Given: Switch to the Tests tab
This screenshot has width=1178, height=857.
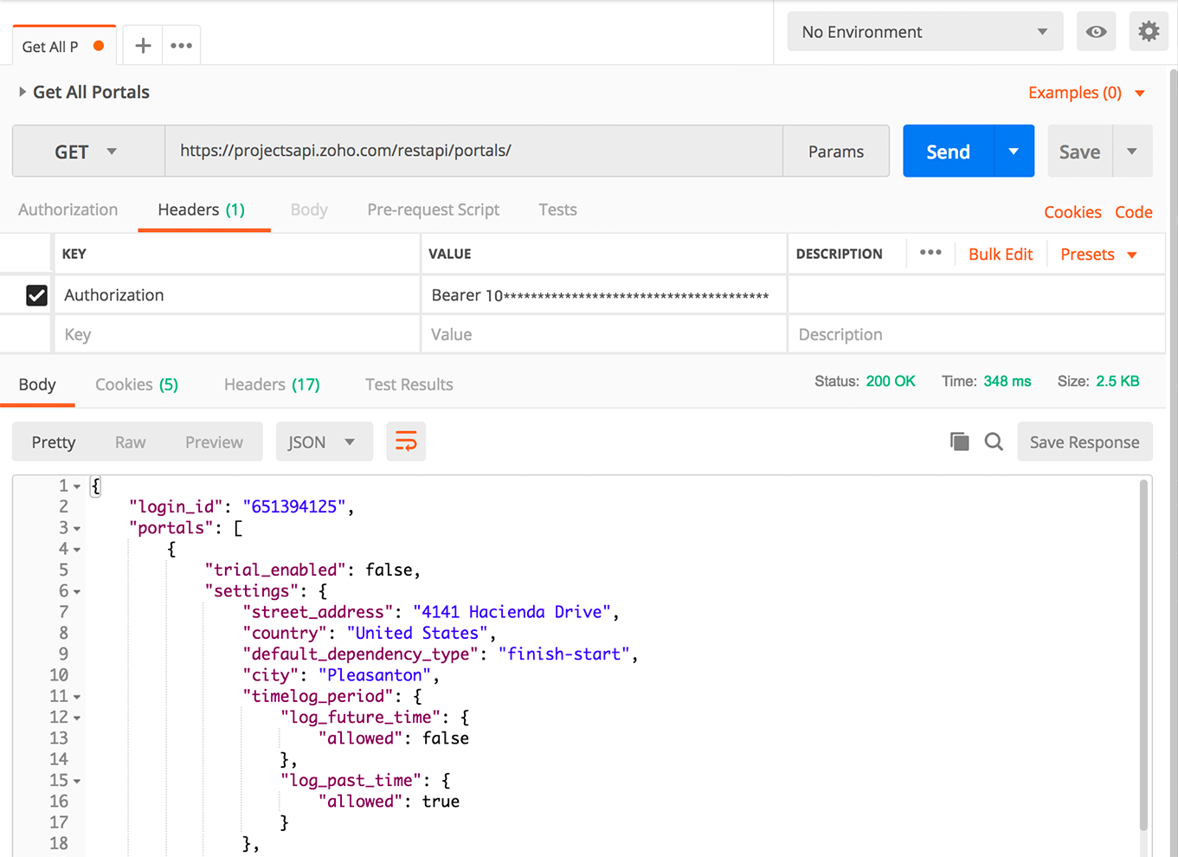Looking at the screenshot, I should (557, 209).
